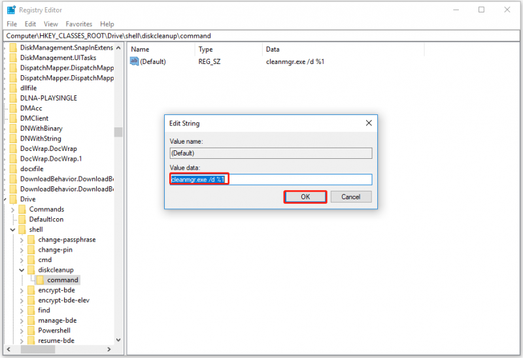The image size is (523, 358).
Task: Expand the find key
Action: (x=22, y=310)
